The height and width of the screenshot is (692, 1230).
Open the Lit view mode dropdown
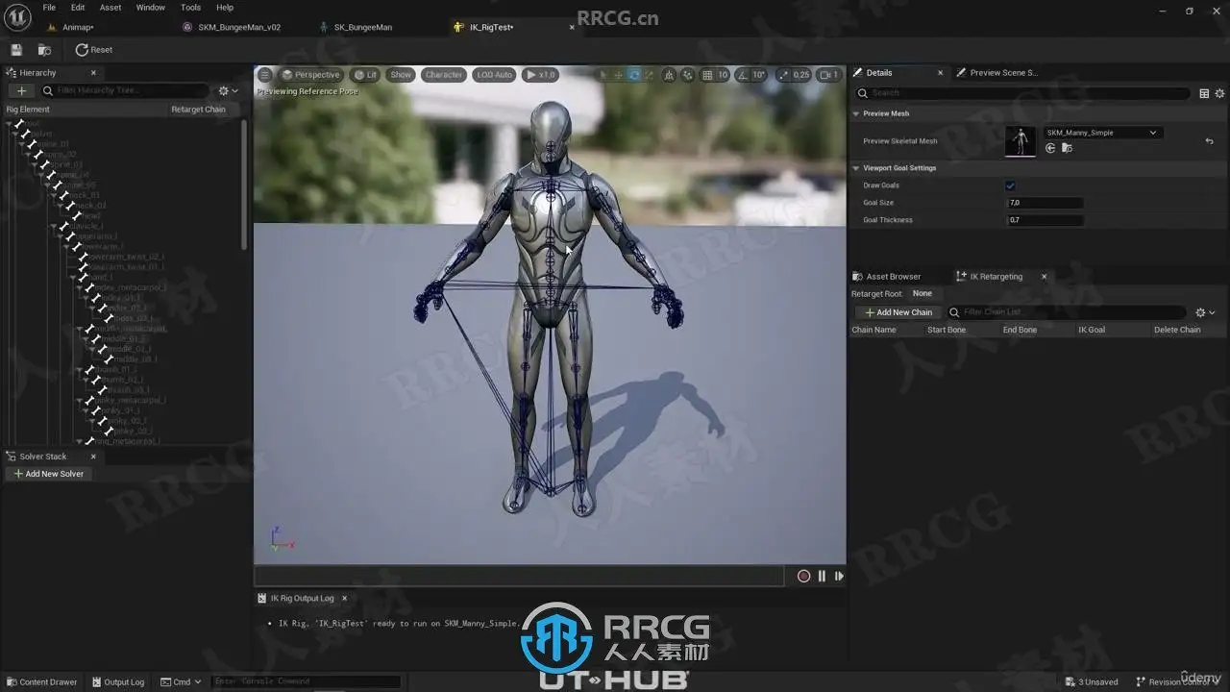click(x=365, y=75)
